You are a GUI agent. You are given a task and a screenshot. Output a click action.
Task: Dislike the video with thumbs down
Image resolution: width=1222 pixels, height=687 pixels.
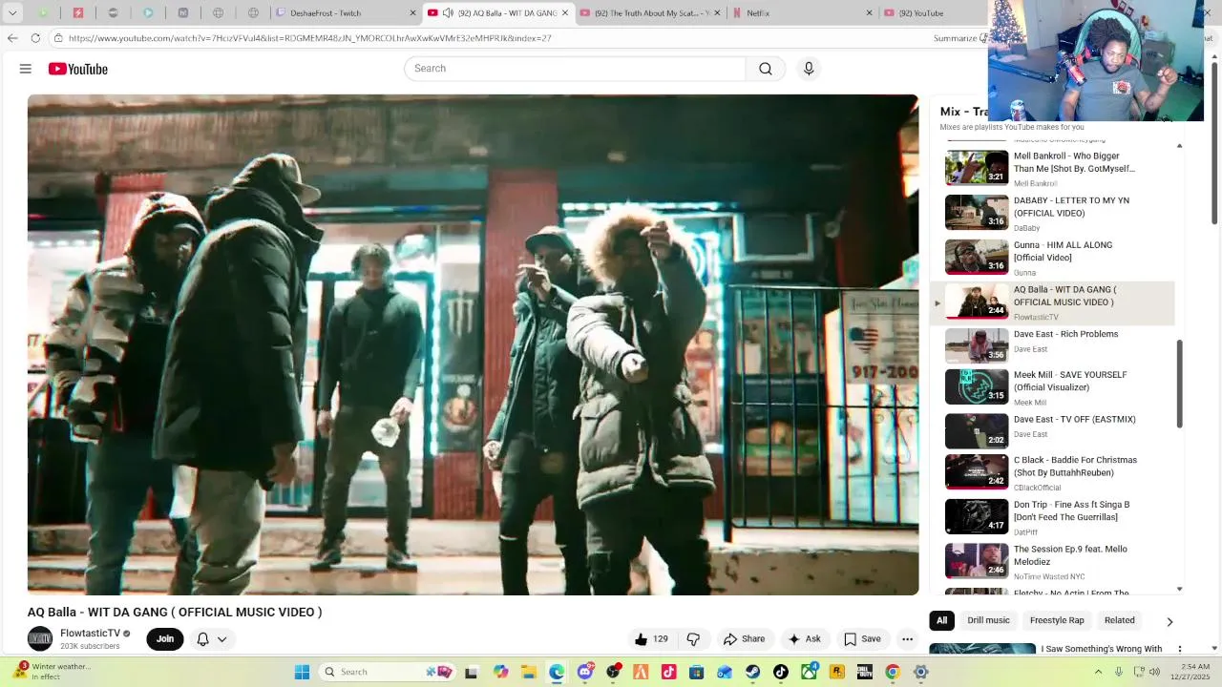tap(694, 639)
